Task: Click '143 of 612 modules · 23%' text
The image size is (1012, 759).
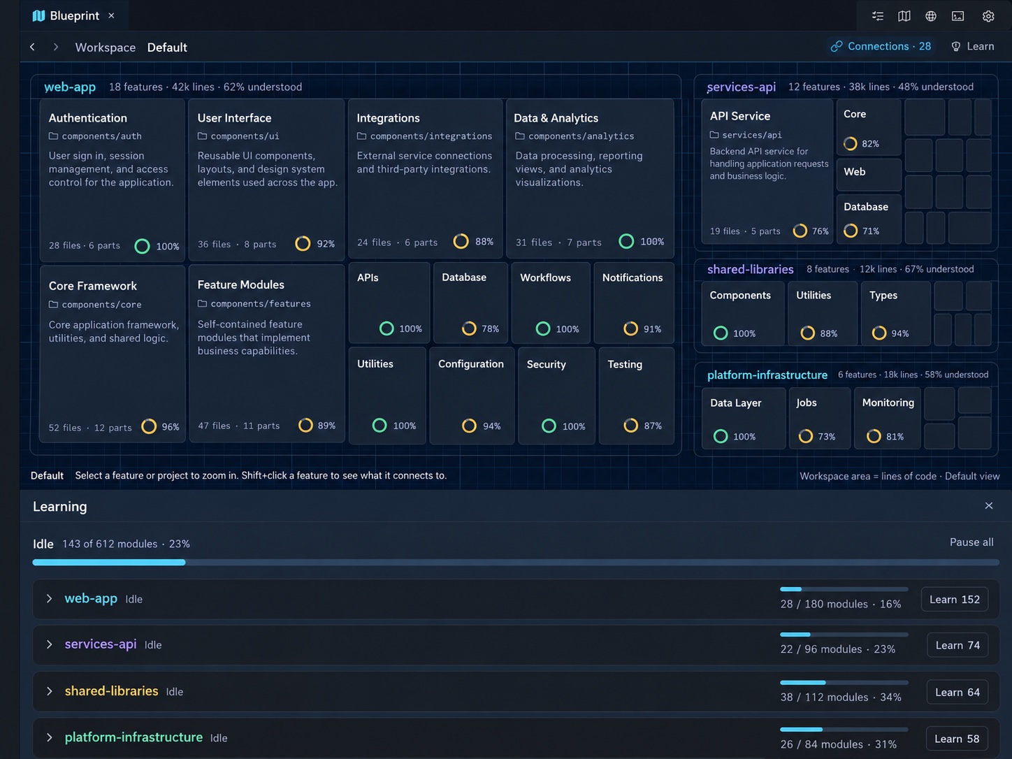Action: [x=126, y=544]
